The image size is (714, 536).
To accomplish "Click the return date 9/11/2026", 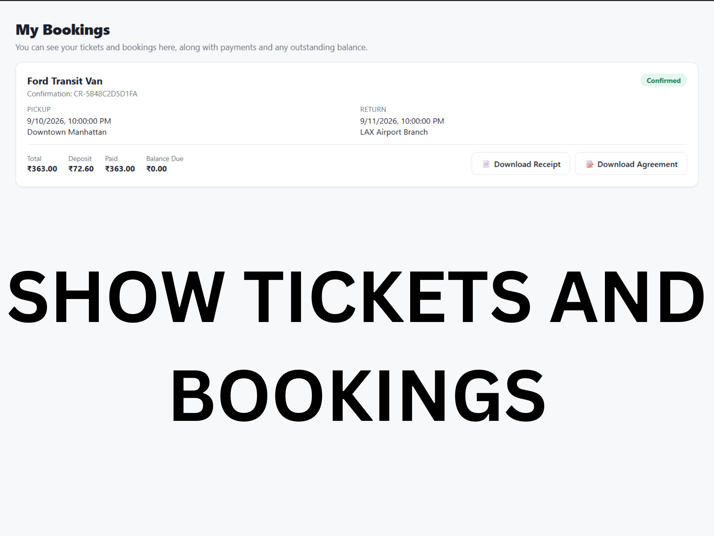I will click(x=379, y=121).
